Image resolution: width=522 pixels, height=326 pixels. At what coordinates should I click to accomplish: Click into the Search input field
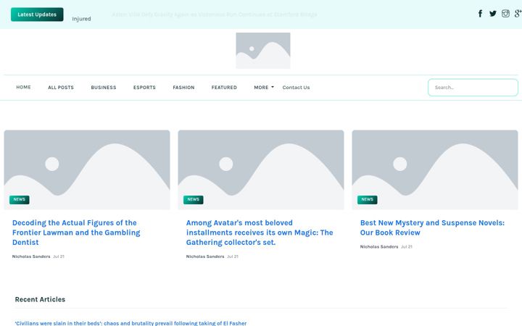click(x=473, y=88)
